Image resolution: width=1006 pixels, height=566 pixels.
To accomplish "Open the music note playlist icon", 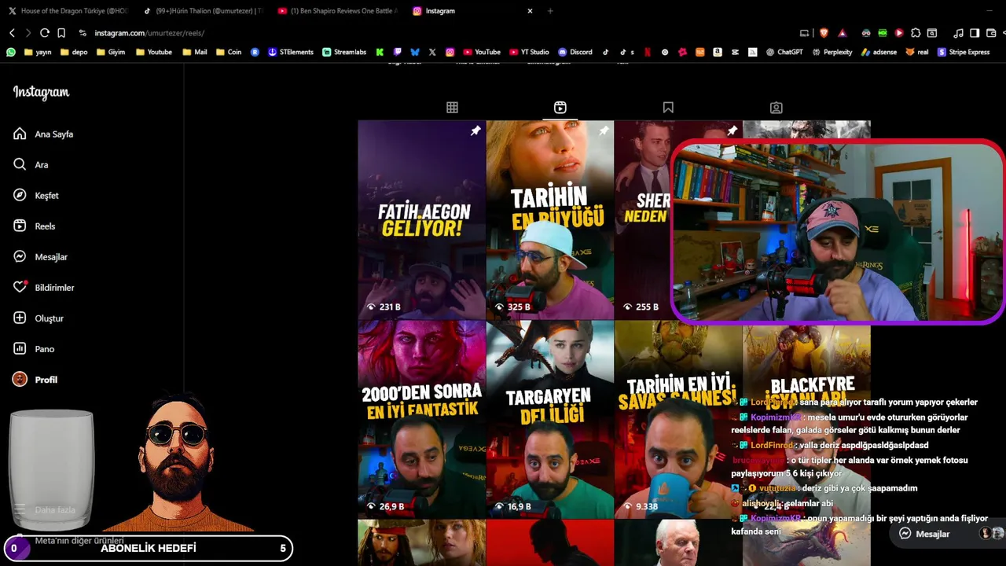I will 958,33.
